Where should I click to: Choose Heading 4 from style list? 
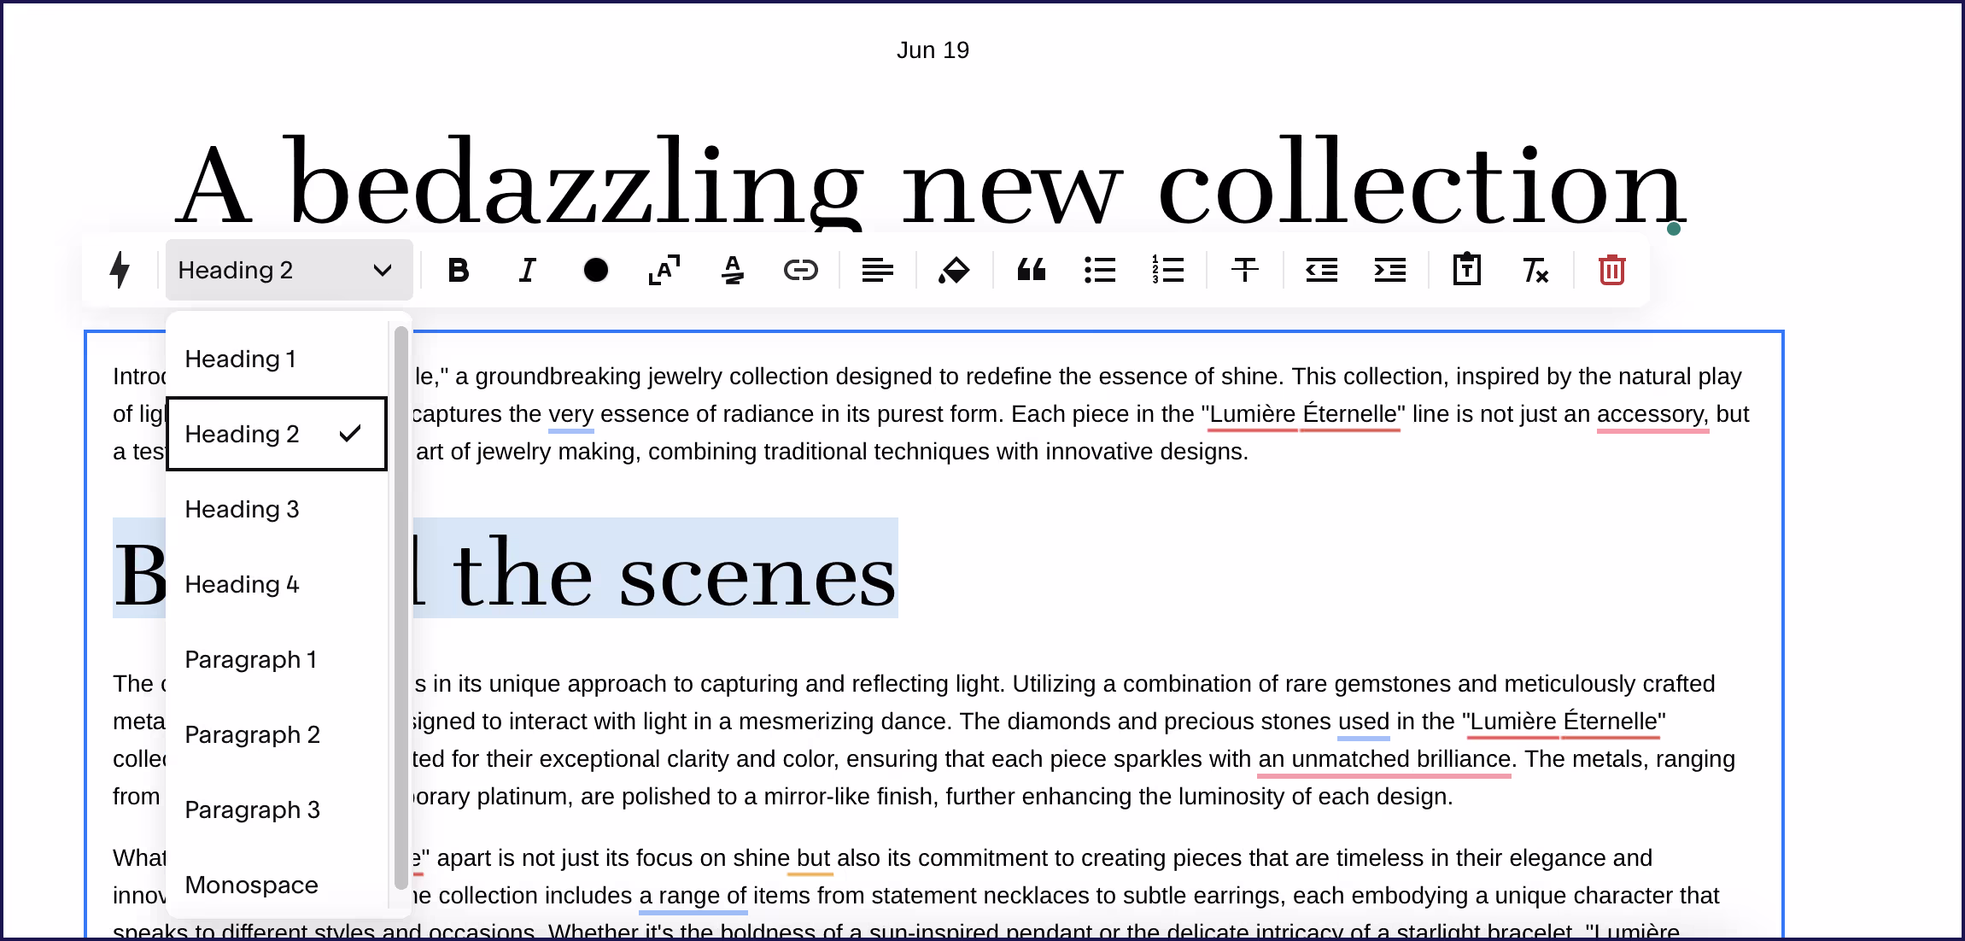(277, 584)
